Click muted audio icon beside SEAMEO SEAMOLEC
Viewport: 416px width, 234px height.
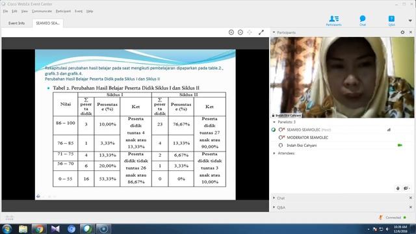(281, 130)
